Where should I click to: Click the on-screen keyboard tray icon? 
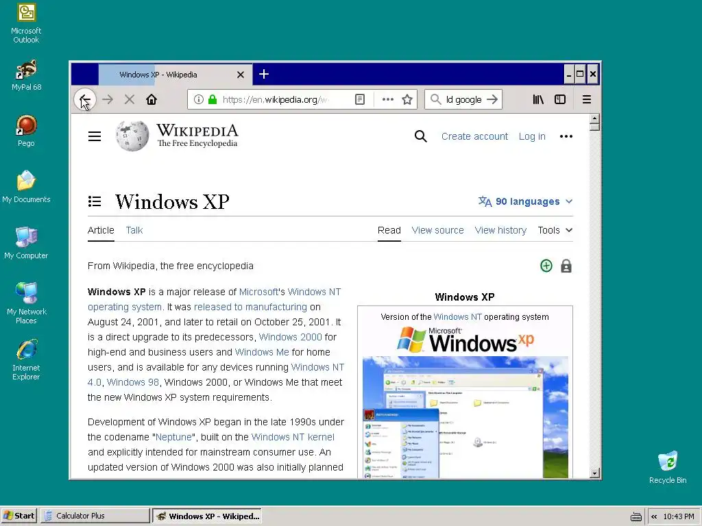coord(636,516)
